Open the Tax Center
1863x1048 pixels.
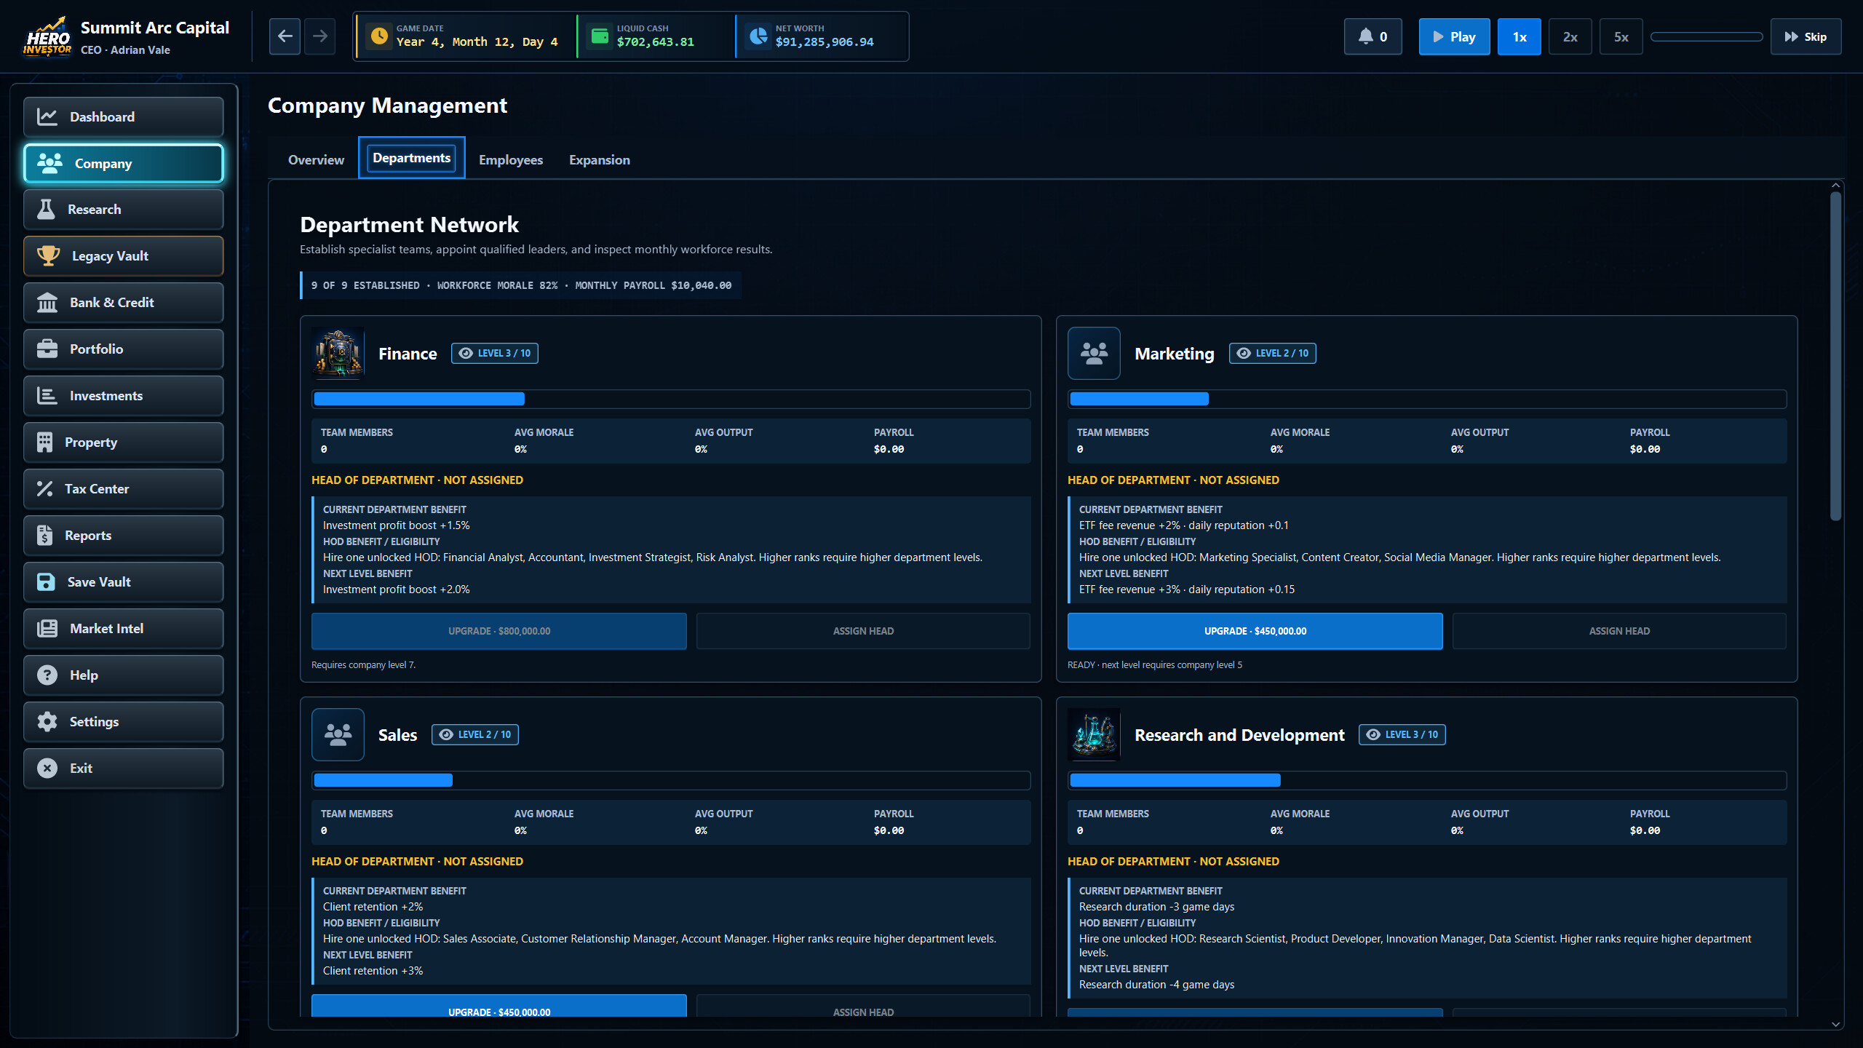tap(123, 489)
